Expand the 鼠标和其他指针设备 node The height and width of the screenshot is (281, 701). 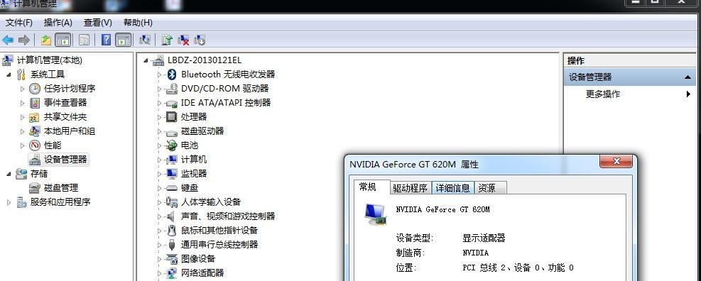click(160, 231)
